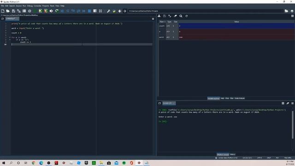The height and width of the screenshot is (166, 295).
Task: Run the file with the green play button
Action: [x=35, y=11]
